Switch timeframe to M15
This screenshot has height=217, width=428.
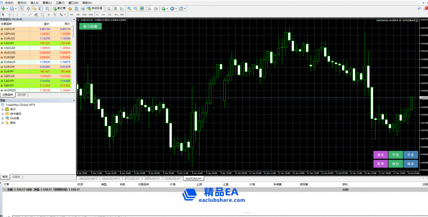pos(84,14)
